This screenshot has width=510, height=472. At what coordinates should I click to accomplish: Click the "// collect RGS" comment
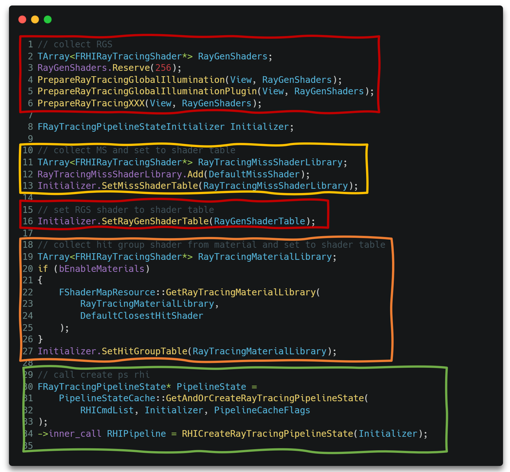coord(75,44)
